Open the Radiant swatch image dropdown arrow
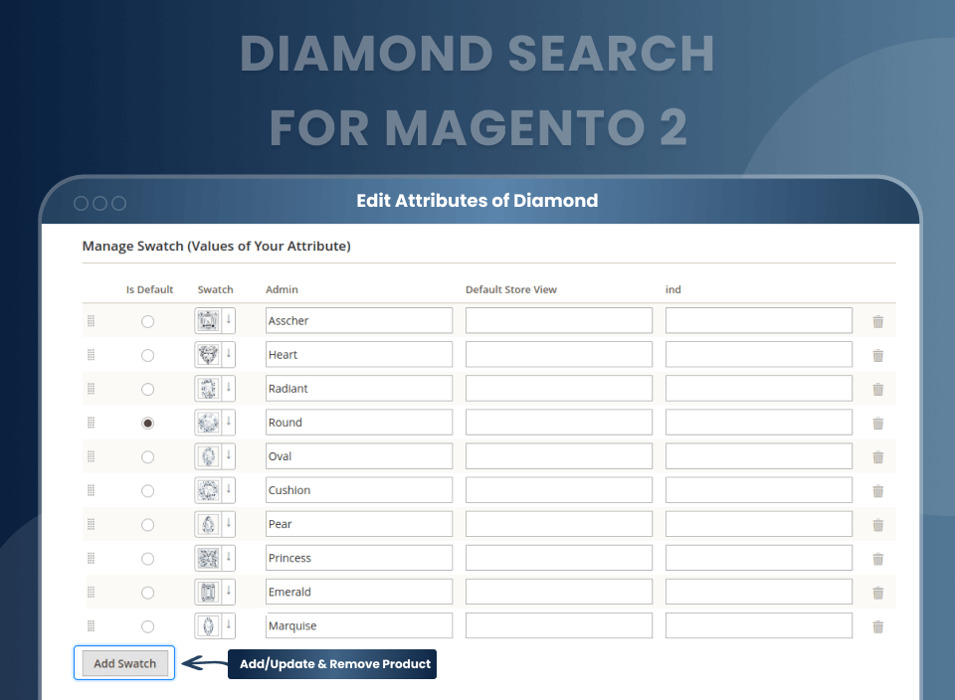 229,388
